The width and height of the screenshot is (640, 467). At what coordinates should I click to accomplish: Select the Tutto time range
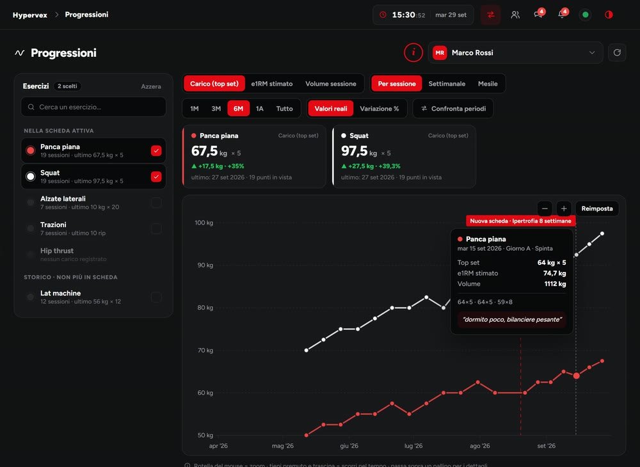(x=285, y=109)
